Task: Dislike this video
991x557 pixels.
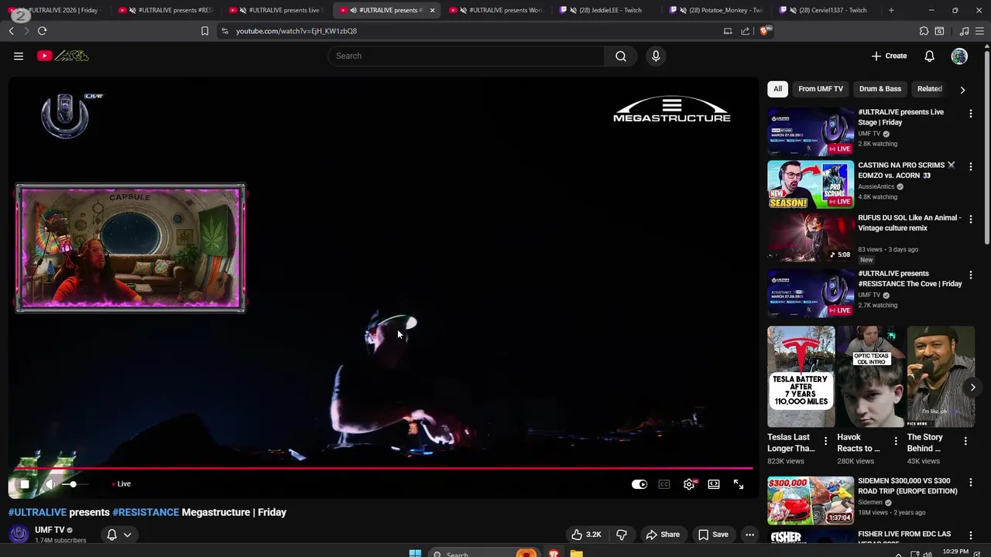Action: click(x=621, y=535)
